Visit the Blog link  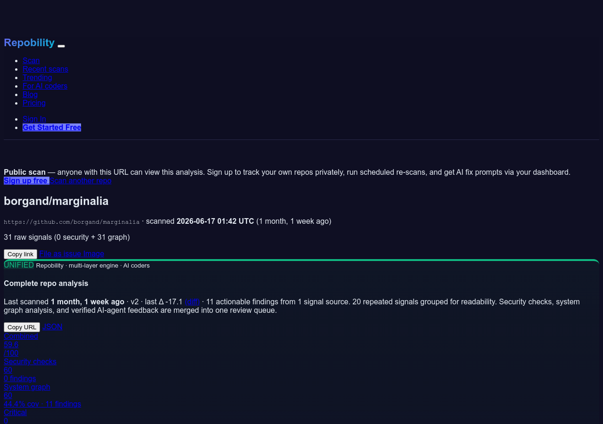click(x=30, y=94)
